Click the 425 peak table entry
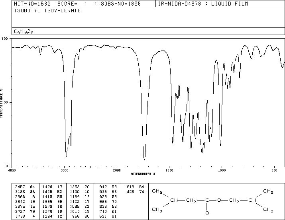This screenshot has width=285, height=220. point(136,192)
